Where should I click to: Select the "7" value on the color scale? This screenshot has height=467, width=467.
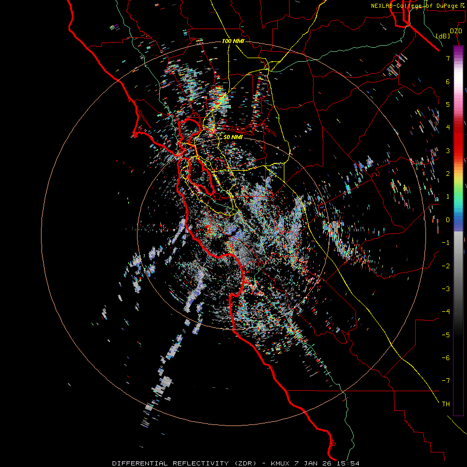(x=448, y=58)
